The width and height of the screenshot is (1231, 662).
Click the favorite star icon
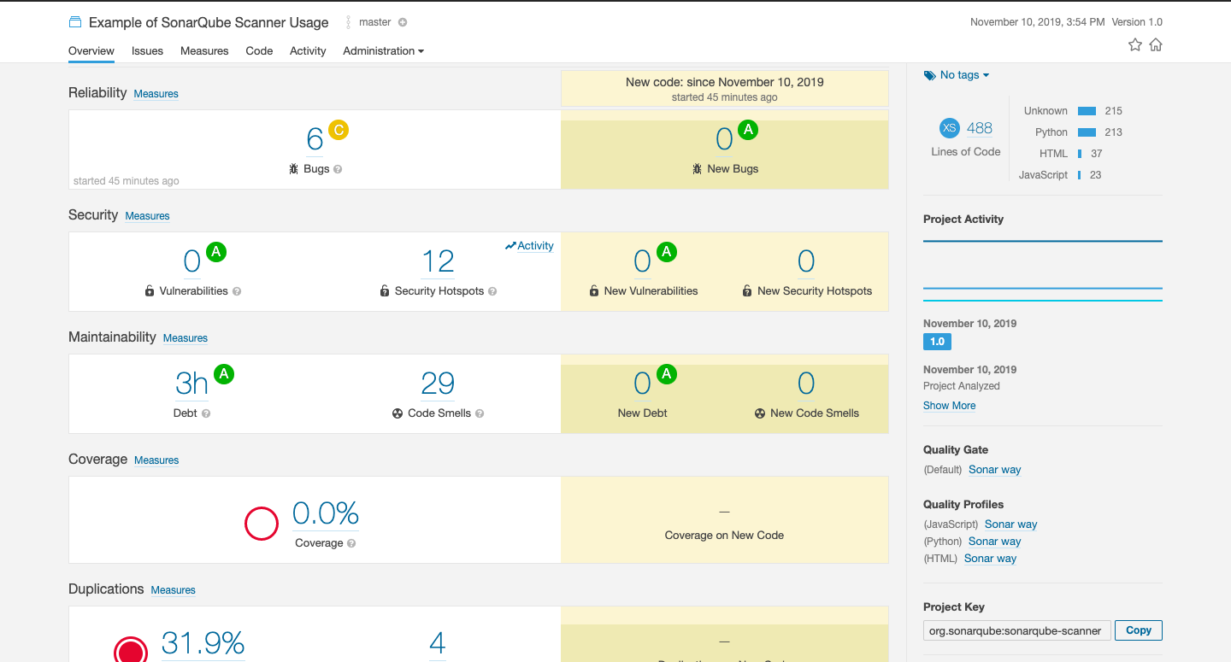tap(1135, 44)
